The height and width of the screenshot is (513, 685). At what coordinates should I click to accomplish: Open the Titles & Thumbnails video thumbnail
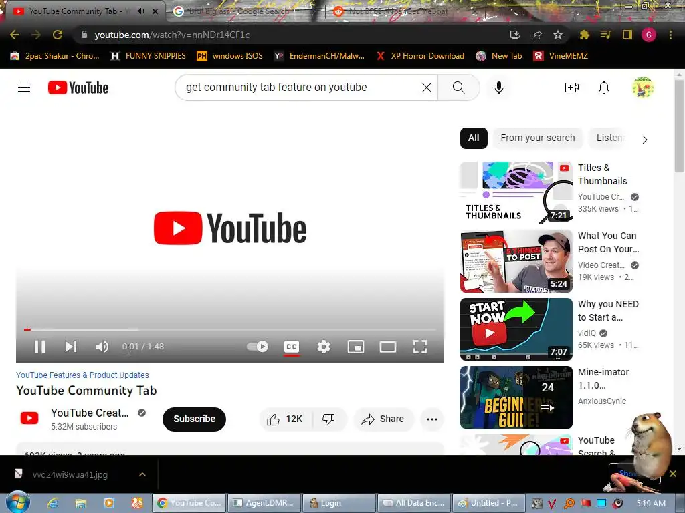click(x=516, y=193)
